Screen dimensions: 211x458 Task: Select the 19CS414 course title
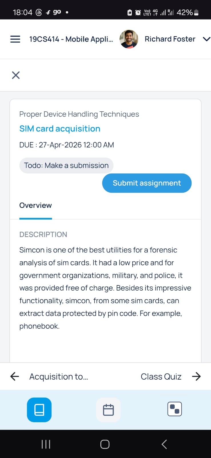(x=71, y=39)
